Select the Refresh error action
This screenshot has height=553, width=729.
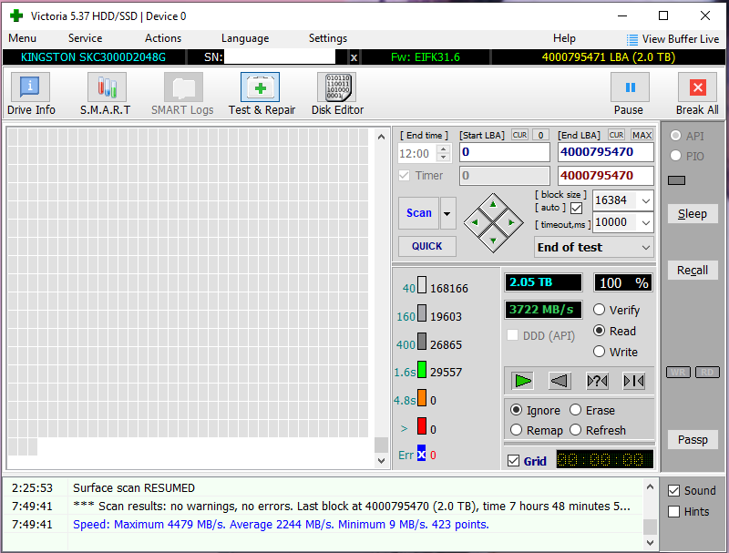(x=576, y=430)
